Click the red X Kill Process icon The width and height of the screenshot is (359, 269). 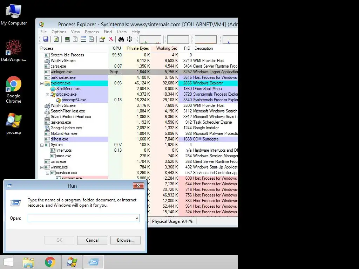click(x=111, y=39)
